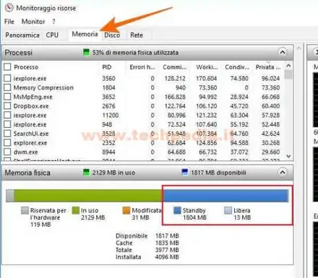Click the blue 'disponibili' memory icon

[184, 172]
